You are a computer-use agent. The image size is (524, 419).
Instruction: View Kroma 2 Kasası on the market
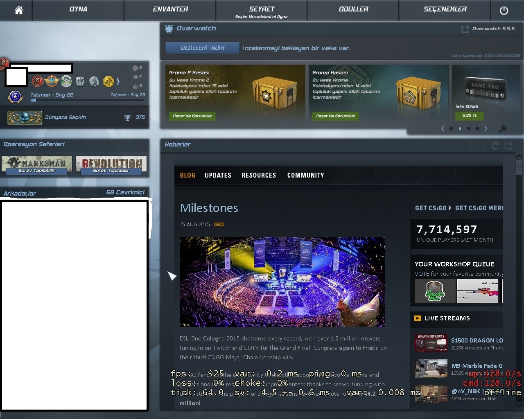pos(192,116)
